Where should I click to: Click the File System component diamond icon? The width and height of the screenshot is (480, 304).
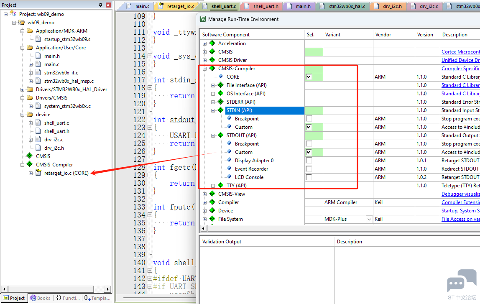click(x=212, y=219)
